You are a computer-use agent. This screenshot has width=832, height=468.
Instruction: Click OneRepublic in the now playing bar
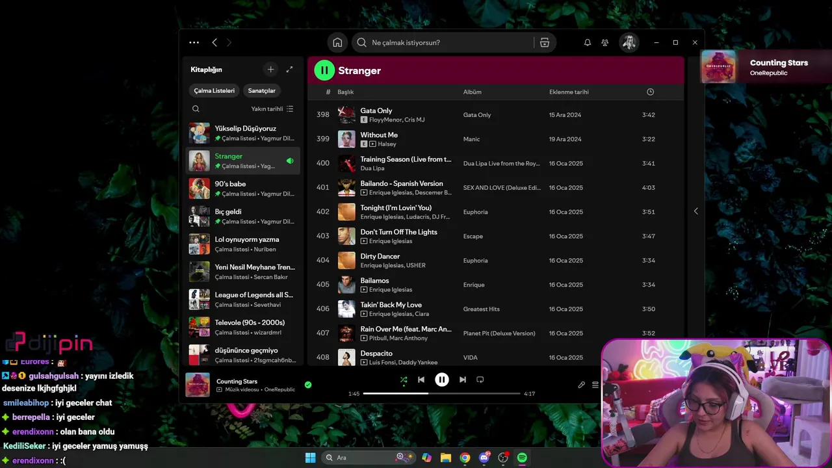click(278, 389)
